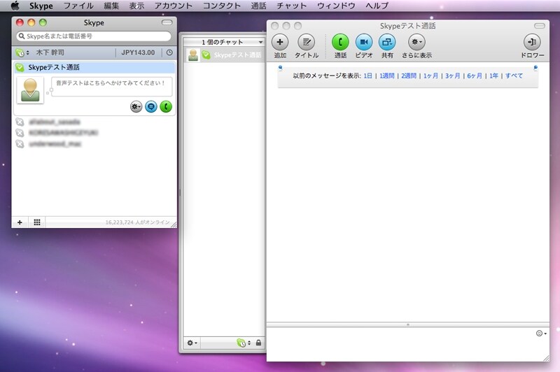
Task: Open the ヘルプ menu
Action: coord(377,6)
